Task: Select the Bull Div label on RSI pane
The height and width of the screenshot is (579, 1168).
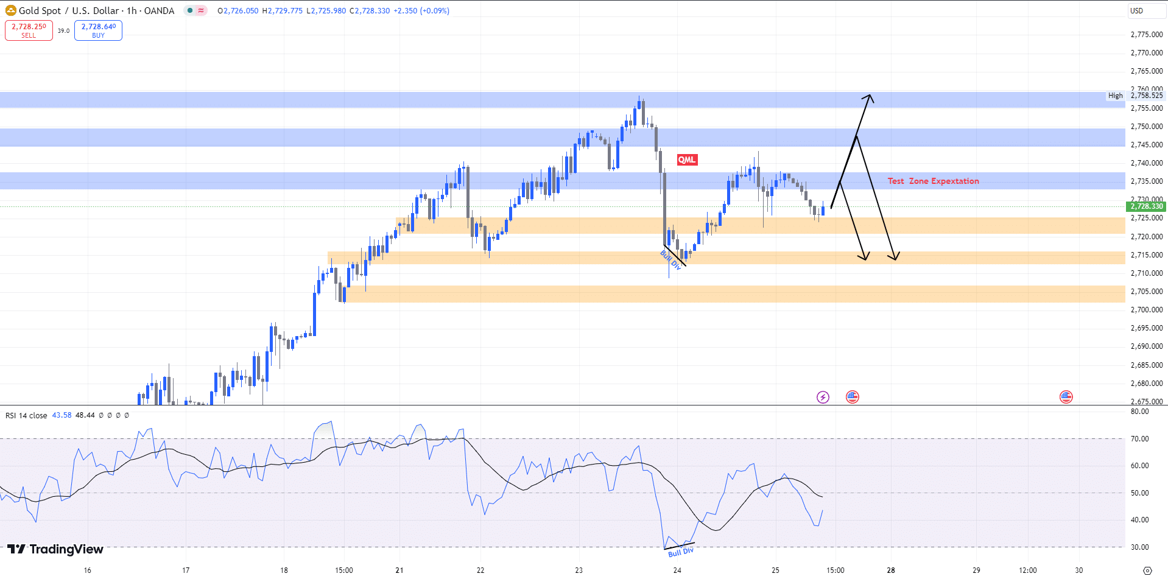Action: (x=681, y=552)
